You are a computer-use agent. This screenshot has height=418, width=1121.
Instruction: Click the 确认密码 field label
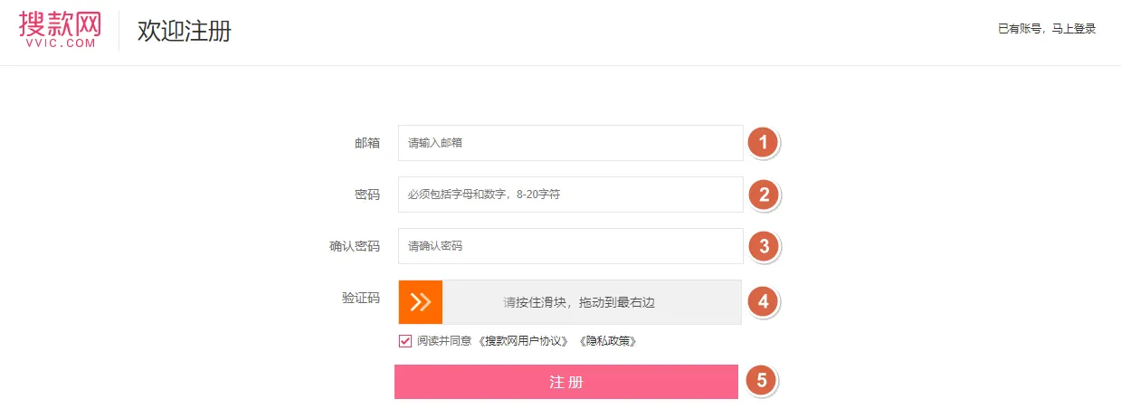(x=355, y=246)
